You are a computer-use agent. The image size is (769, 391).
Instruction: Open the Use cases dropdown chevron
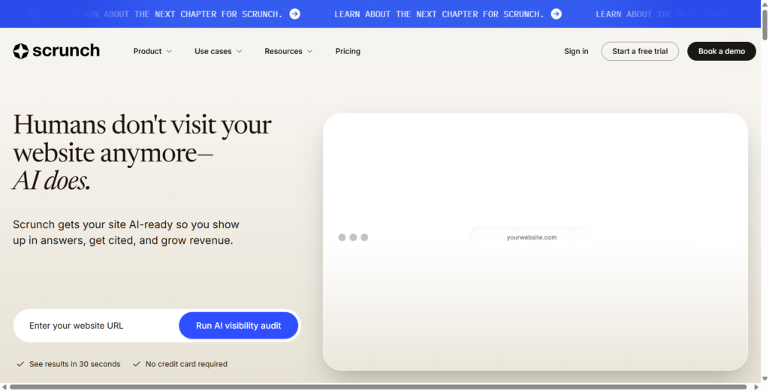(240, 52)
